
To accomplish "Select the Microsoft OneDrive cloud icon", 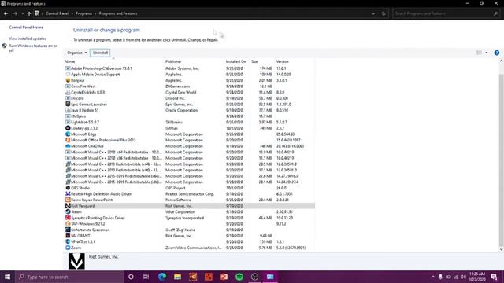I will (x=68, y=146).
